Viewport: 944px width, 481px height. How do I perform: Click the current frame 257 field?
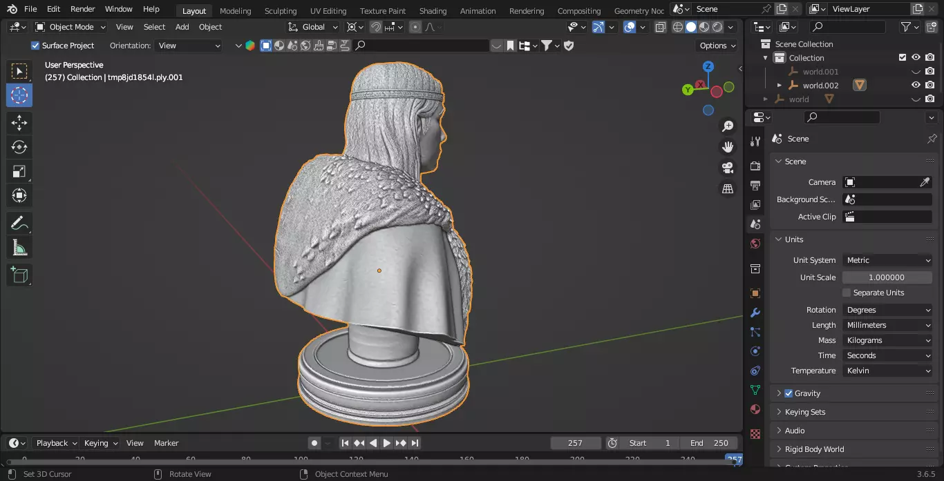pyautogui.click(x=575, y=443)
